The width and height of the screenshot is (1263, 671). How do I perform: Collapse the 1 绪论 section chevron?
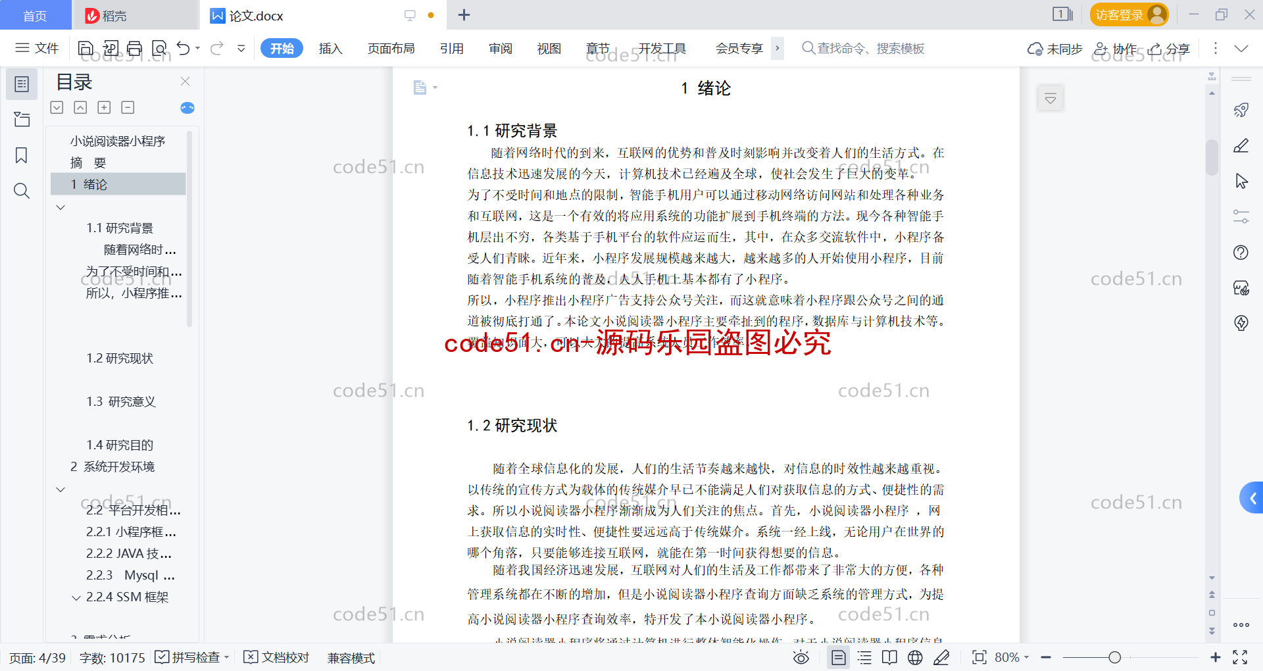click(61, 207)
